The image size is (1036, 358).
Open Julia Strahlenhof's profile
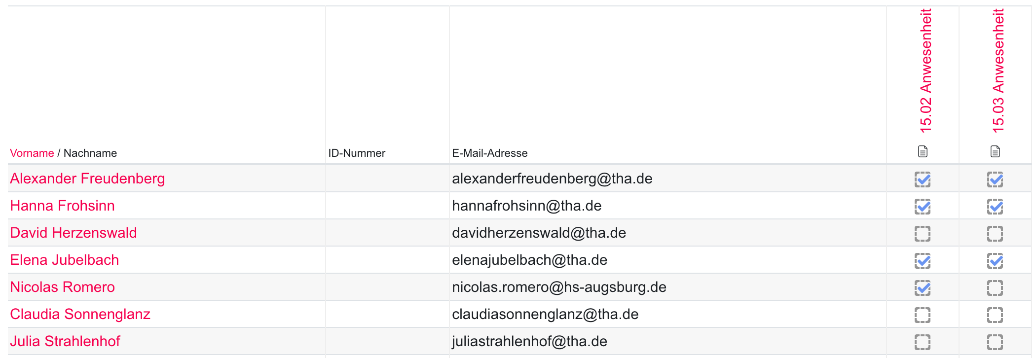[x=65, y=341]
